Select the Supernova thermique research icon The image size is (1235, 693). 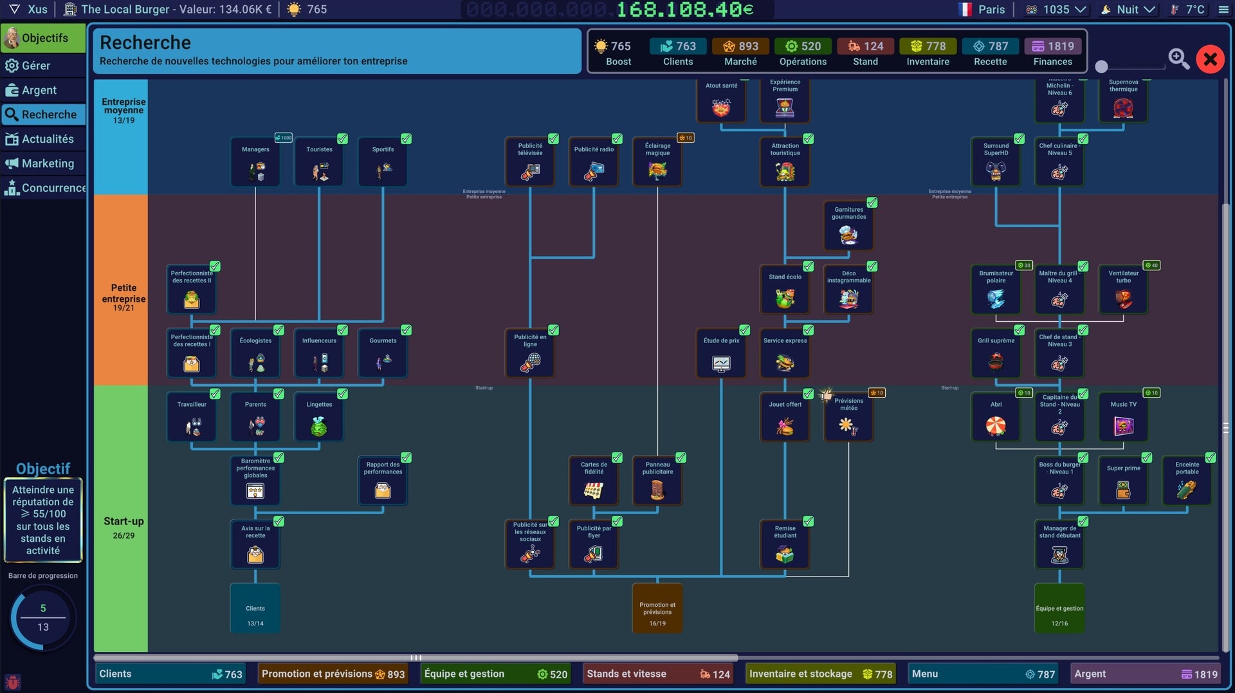(x=1123, y=108)
